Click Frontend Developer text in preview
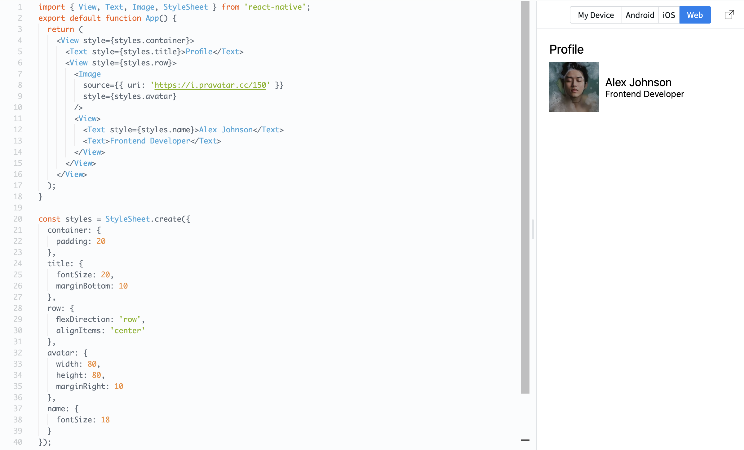Image resolution: width=744 pixels, height=450 pixels. click(644, 94)
